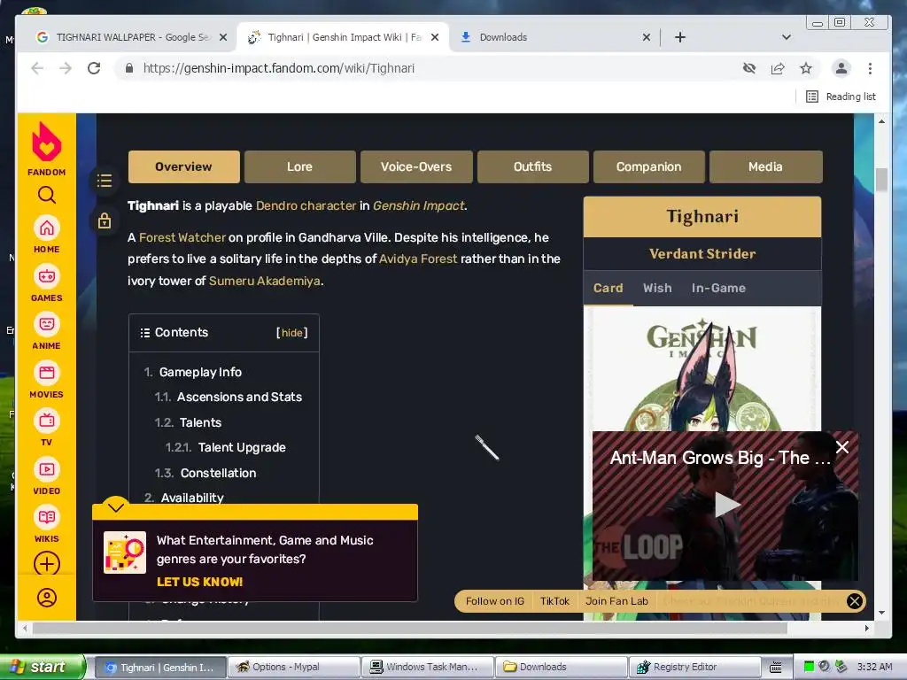Open the Reading list panel
Image resolution: width=907 pixels, height=680 pixels.
(x=841, y=97)
